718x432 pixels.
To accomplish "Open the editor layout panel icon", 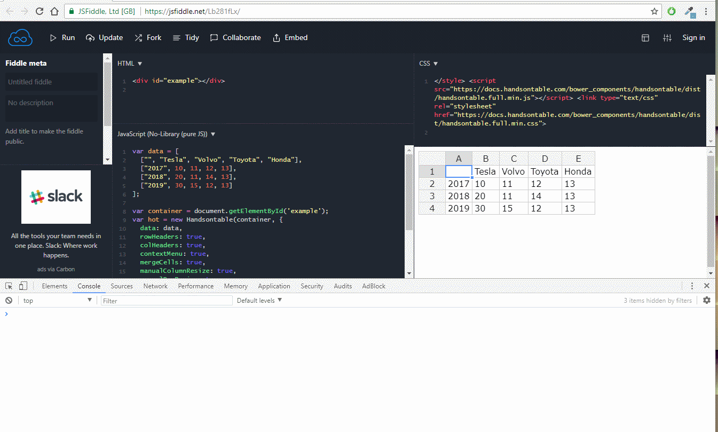I will point(645,37).
